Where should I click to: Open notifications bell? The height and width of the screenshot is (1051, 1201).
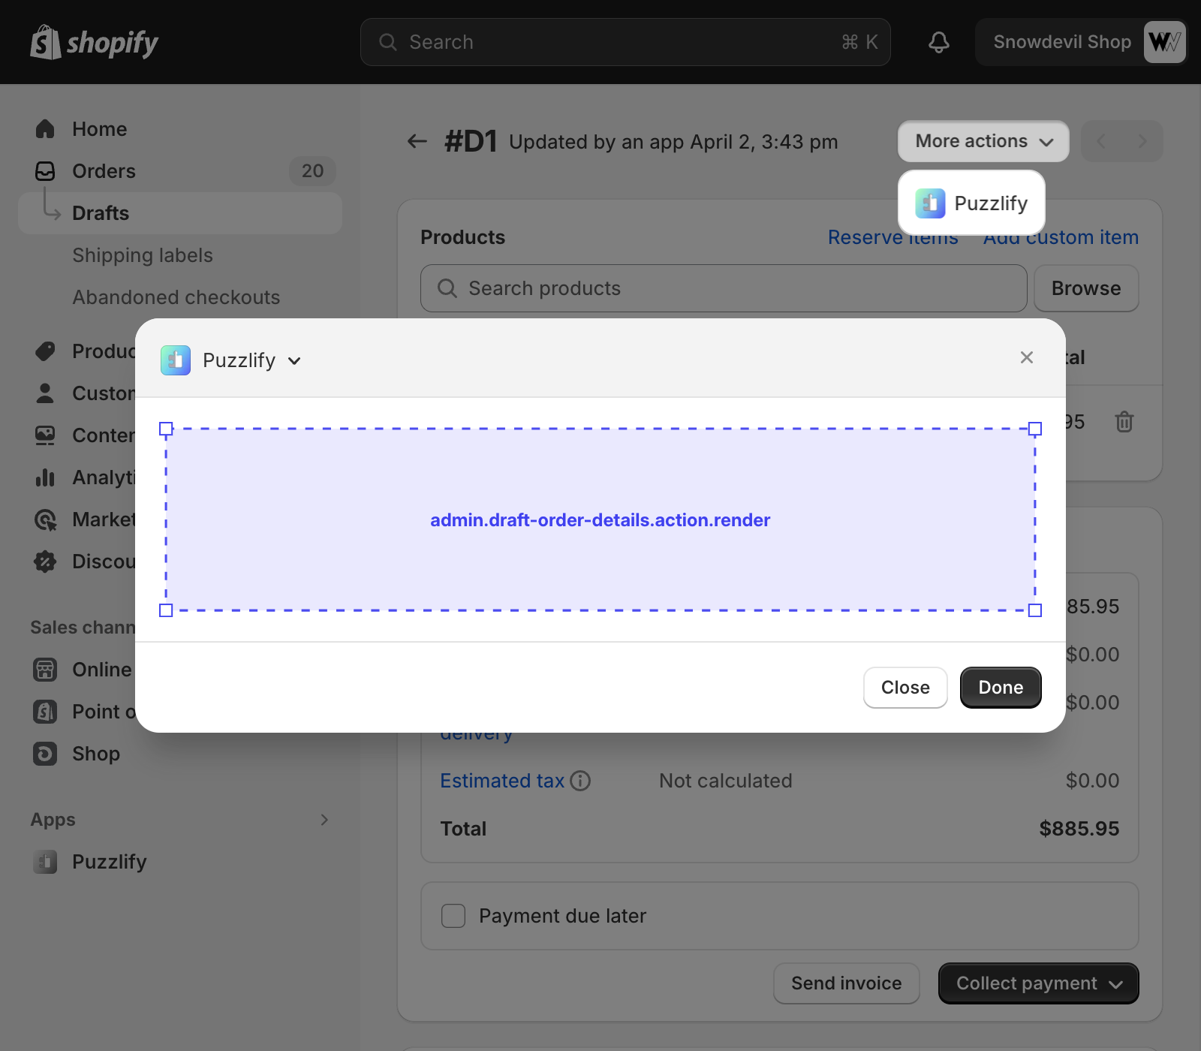[x=938, y=42]
